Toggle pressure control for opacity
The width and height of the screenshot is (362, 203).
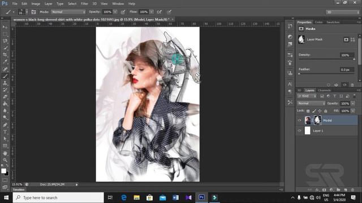pyautogui.click(x=123, y=12)
